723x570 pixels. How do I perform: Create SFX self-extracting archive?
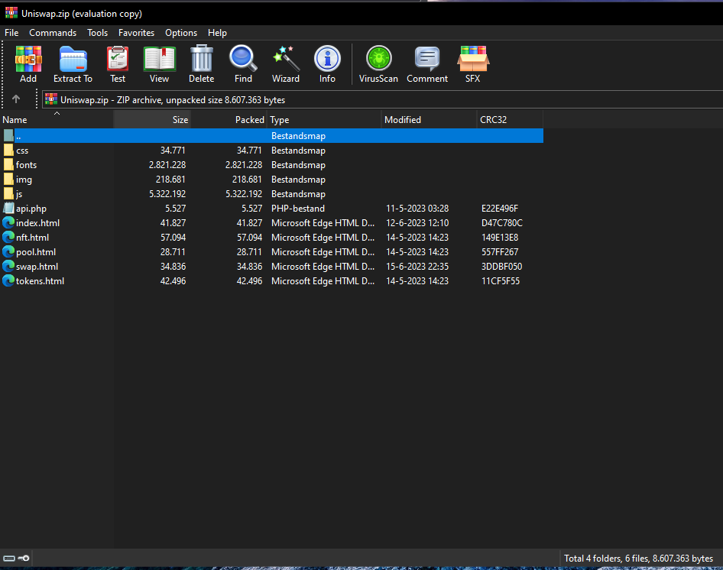(472, 64)
